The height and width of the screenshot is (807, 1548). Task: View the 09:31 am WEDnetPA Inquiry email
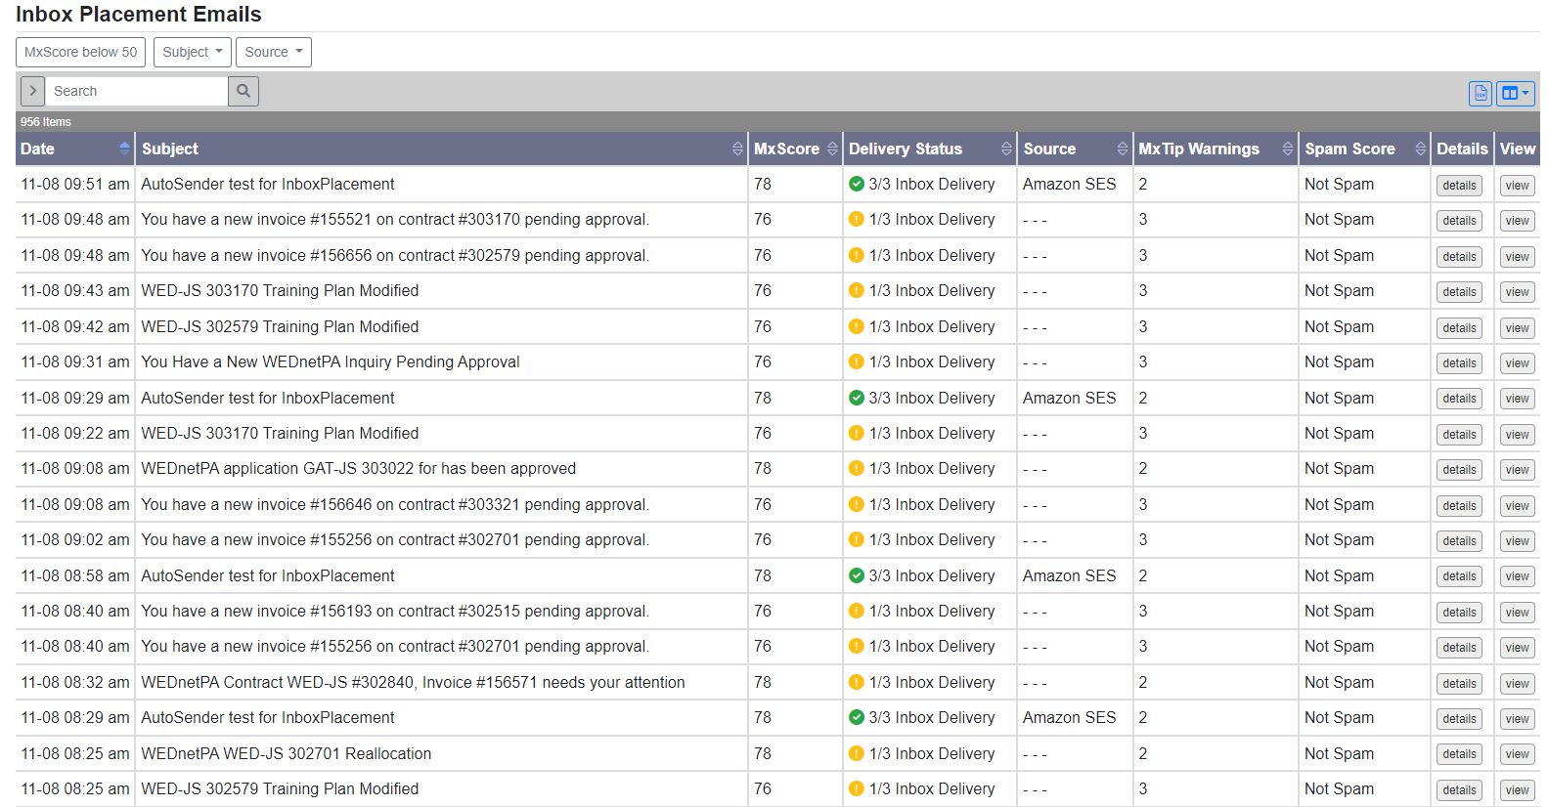[x=1517, y=363]
